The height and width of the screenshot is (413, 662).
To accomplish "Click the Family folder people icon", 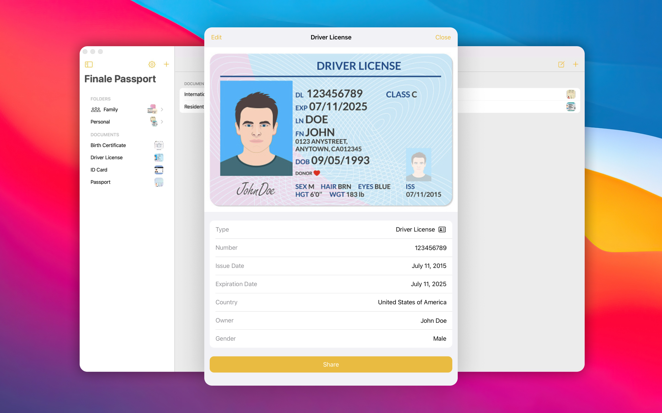I will [96, 109].
